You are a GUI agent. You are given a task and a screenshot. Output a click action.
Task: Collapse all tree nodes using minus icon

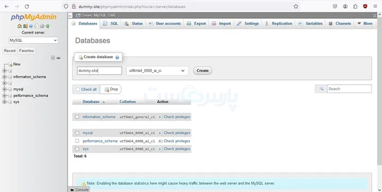(x=53, y=58)
